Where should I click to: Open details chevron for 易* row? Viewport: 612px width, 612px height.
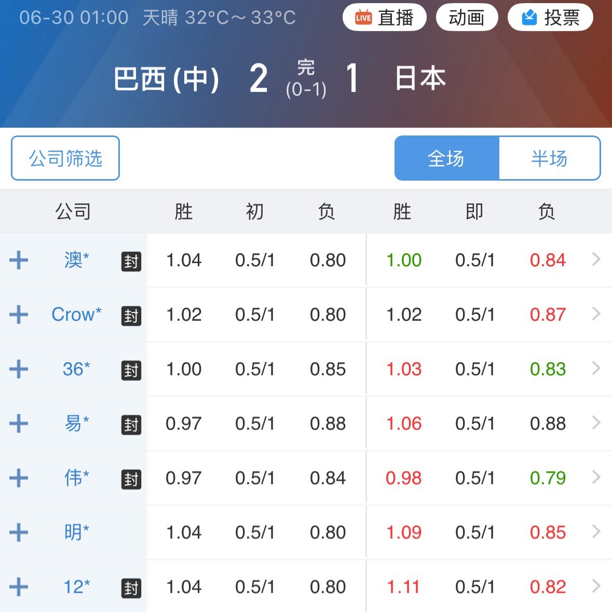pos(596,423)
